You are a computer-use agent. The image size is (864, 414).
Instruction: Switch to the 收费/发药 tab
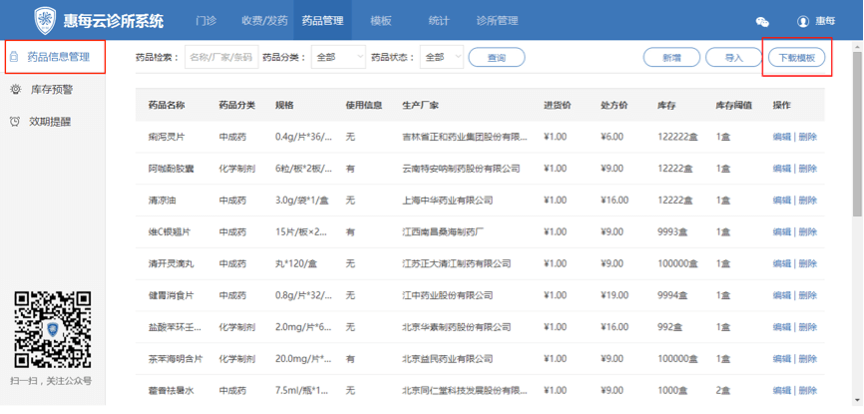264,21
